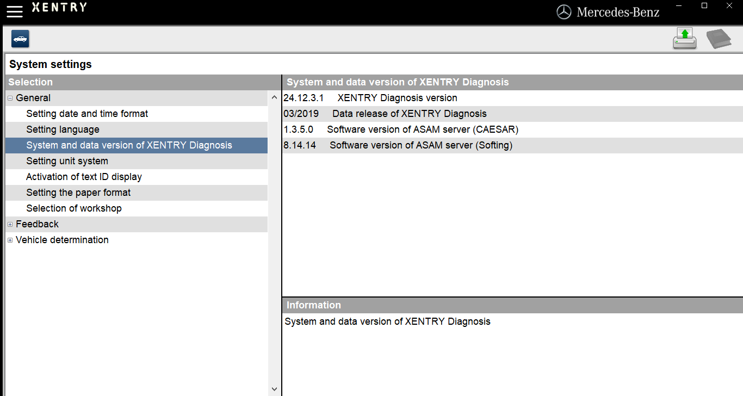Viewport: 743px width, 396px height.
Task: Collapse the General tree node
Action: pyautogui.click(x=10, y=98)
